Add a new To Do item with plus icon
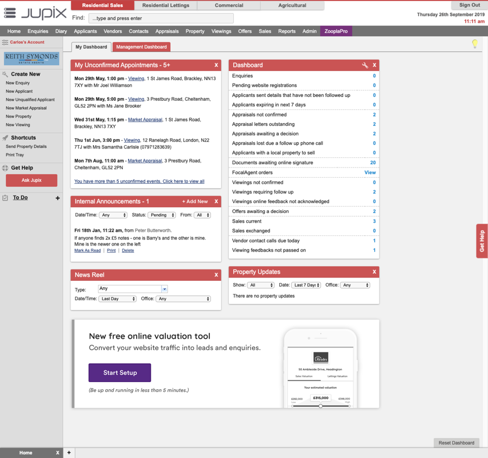488x458 pixels. tap(57, 198)
